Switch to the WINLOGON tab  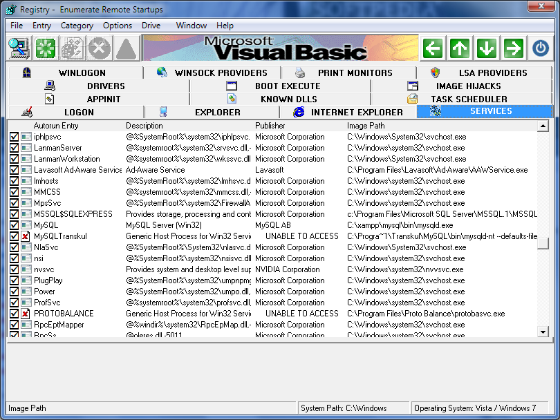(x=75, y=73)
